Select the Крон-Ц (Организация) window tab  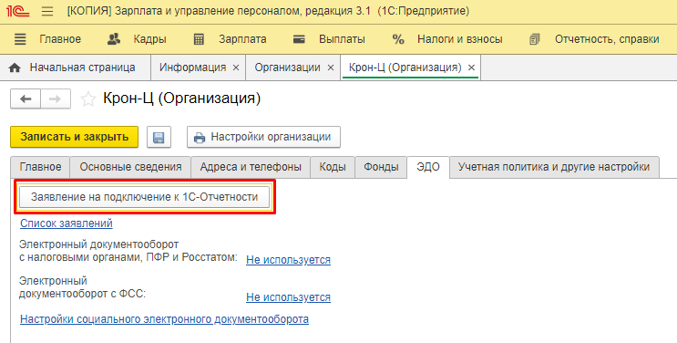tap(405, 68)
